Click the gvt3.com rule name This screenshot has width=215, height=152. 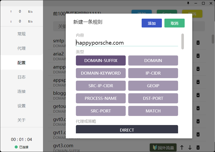click(x=63, y=146)
